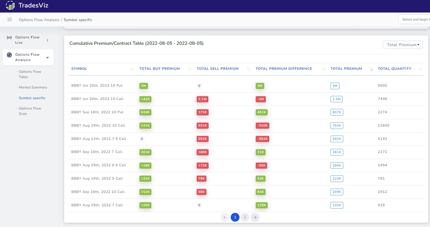Select BBBY Sep 16th, 2022 10 Put row
This screenshot has width=430, height=227.
[x=246, y=112]
